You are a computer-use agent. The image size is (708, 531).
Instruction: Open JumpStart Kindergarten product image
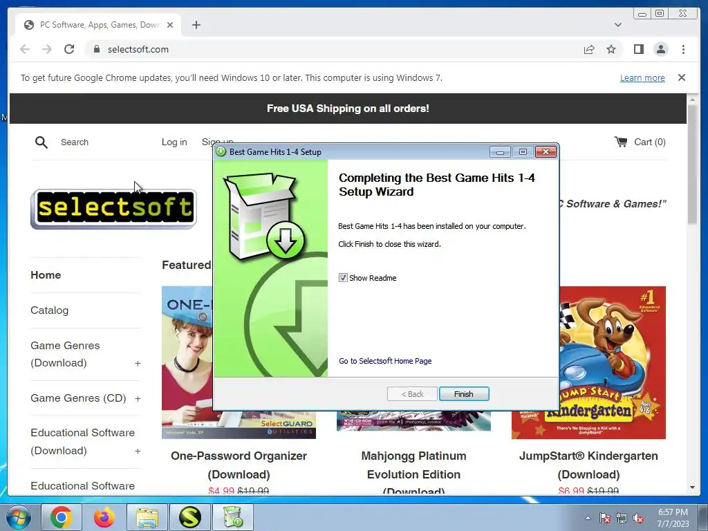(613, 362)
